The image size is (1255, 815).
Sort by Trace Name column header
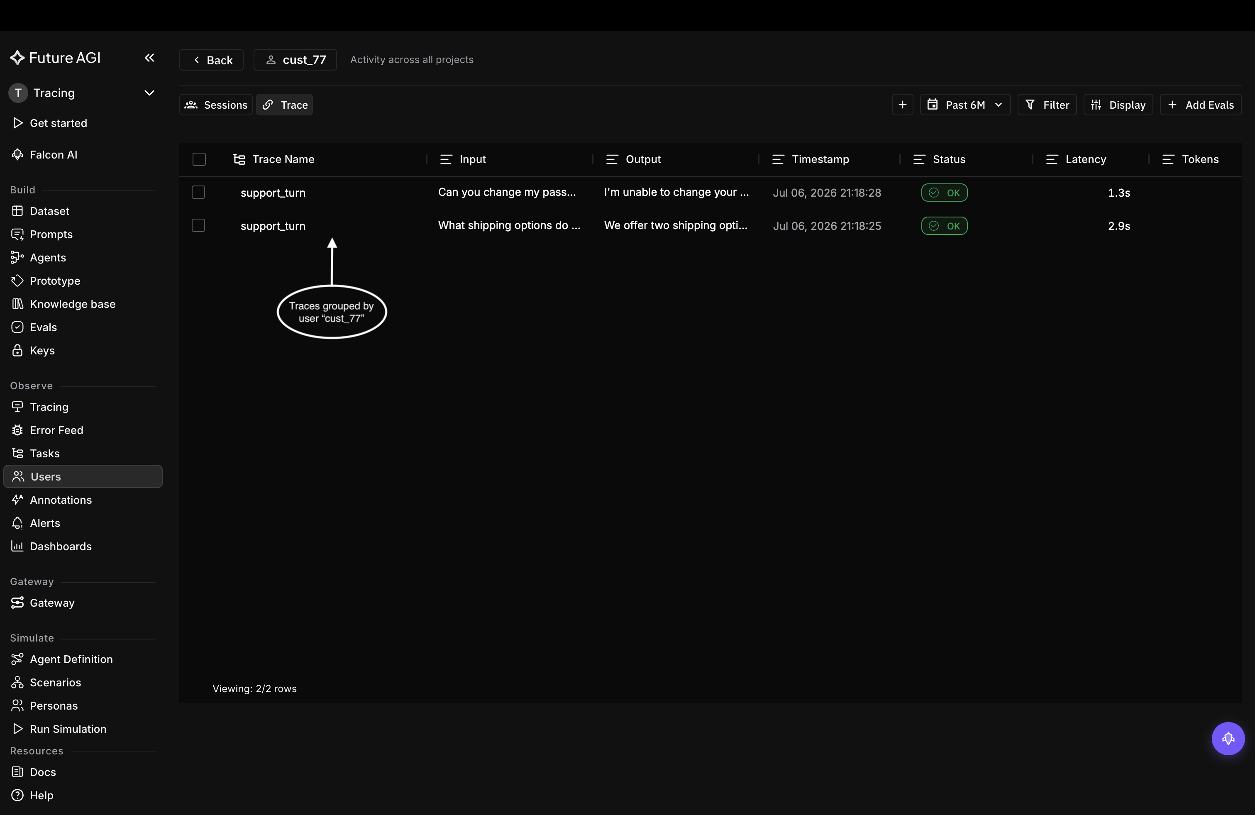(x=283, y=159)
